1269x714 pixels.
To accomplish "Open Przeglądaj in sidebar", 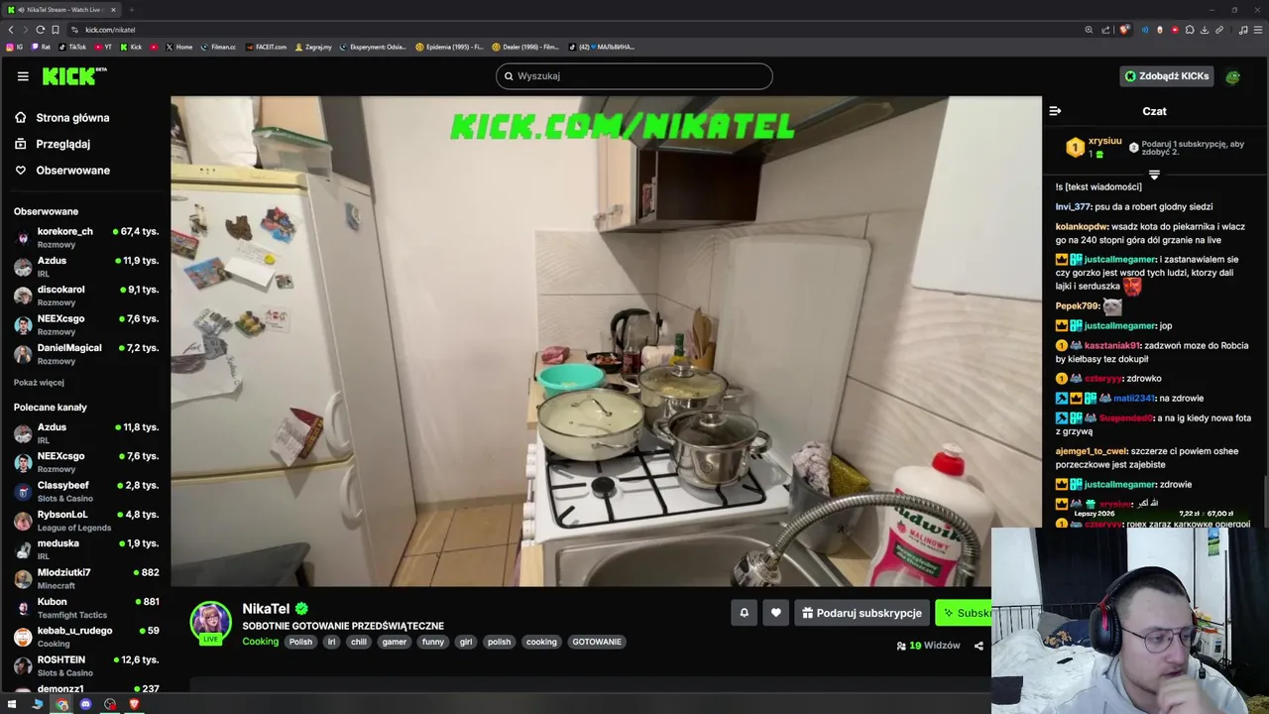I will coord(62,144).
